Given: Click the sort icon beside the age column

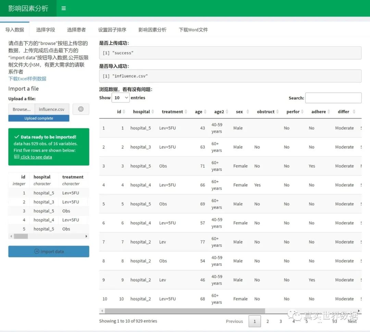Looking at the screenshot, I should click(x=205, y=112).
